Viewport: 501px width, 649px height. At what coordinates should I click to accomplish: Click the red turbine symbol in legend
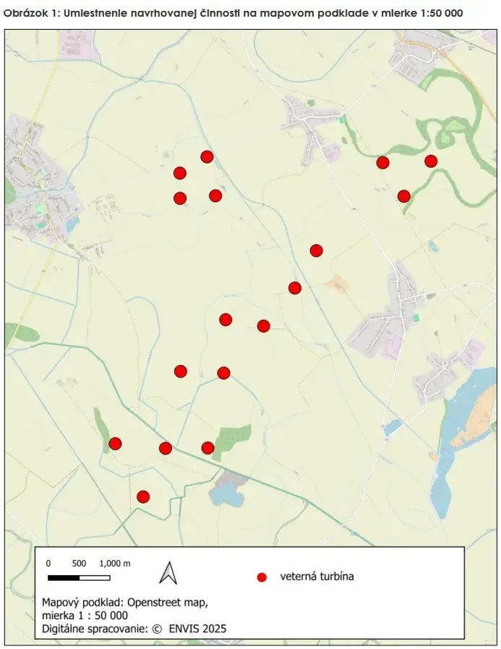point(262,577)
